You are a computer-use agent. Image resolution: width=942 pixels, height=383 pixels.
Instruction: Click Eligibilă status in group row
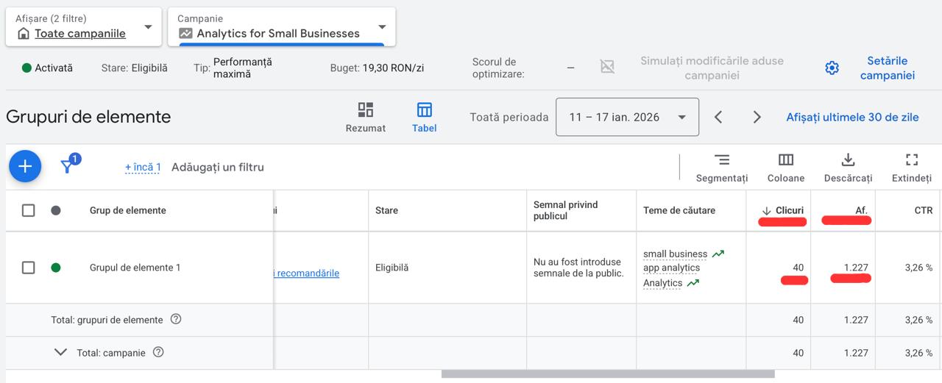392,268
